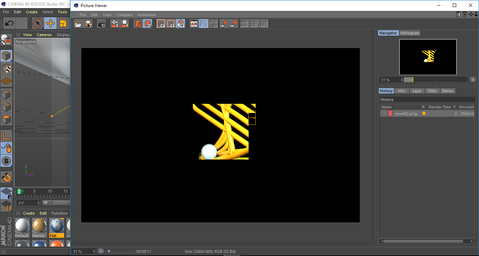The image size is (479, 256).
Task: Switch to the Info tab
Action: [x=401, y=91]
